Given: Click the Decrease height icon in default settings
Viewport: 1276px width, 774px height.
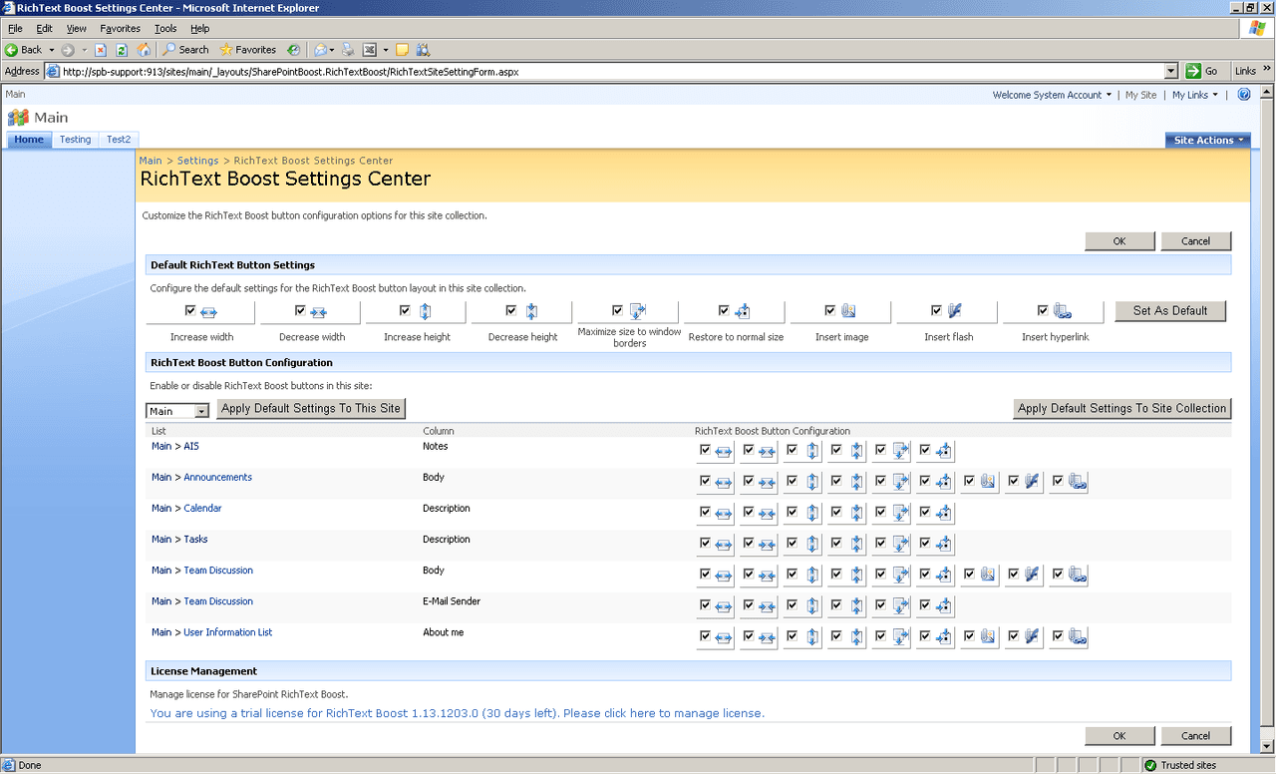Looking at the screenshot, I should (x=531, y=311).
